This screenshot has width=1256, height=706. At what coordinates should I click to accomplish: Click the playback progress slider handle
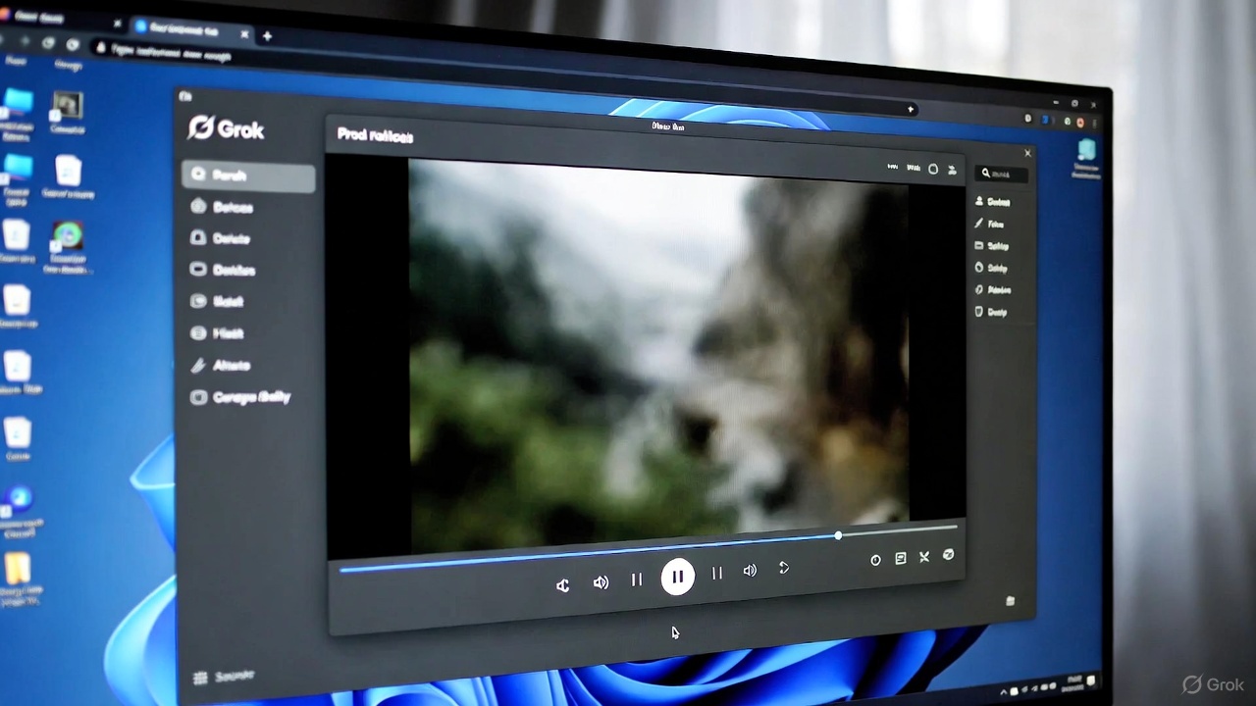[837, 535]
